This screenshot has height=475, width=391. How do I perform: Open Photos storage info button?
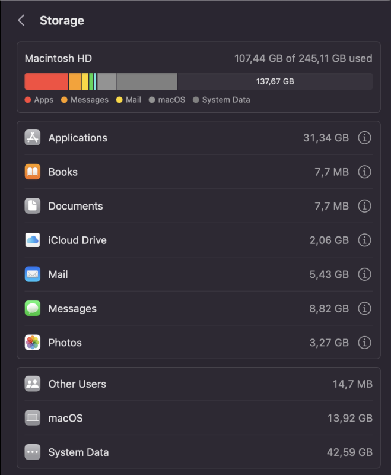coord(364,343)
